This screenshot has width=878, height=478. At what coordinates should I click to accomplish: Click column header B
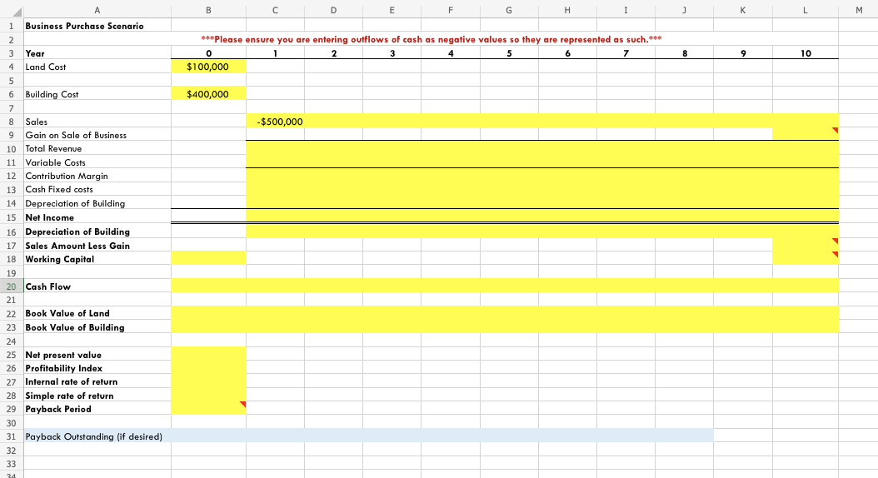[x=208, y=10]
